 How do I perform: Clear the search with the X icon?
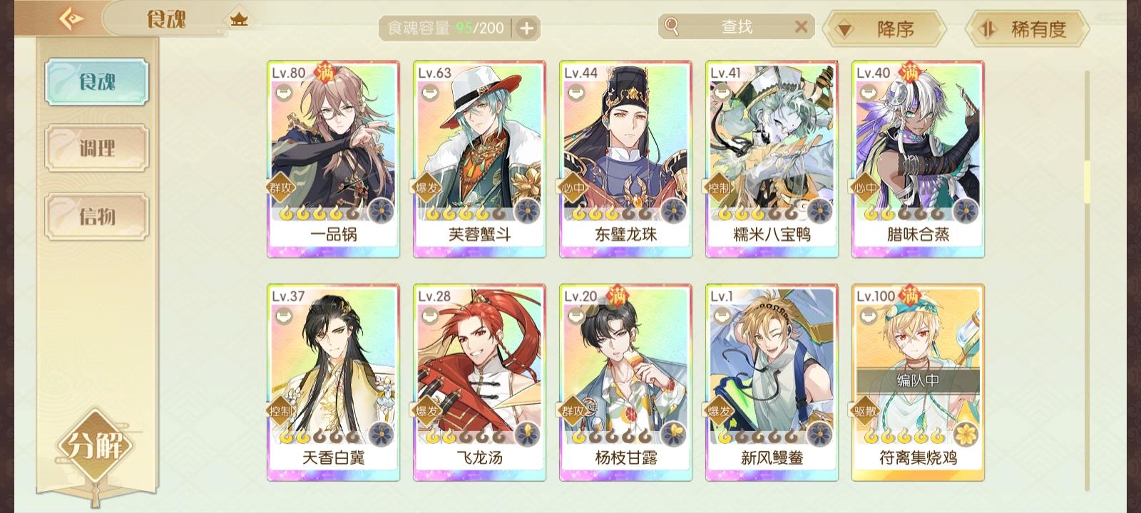coord(801,27)
